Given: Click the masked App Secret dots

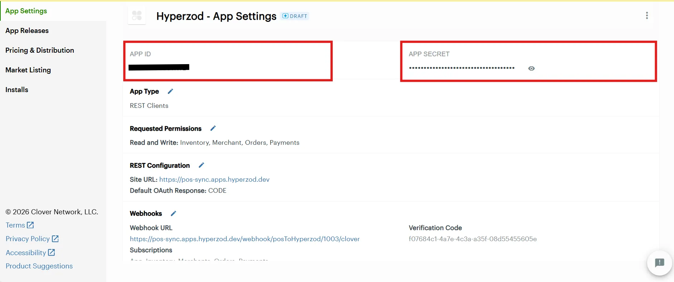Looking at the screenshot, I should 462,68.
